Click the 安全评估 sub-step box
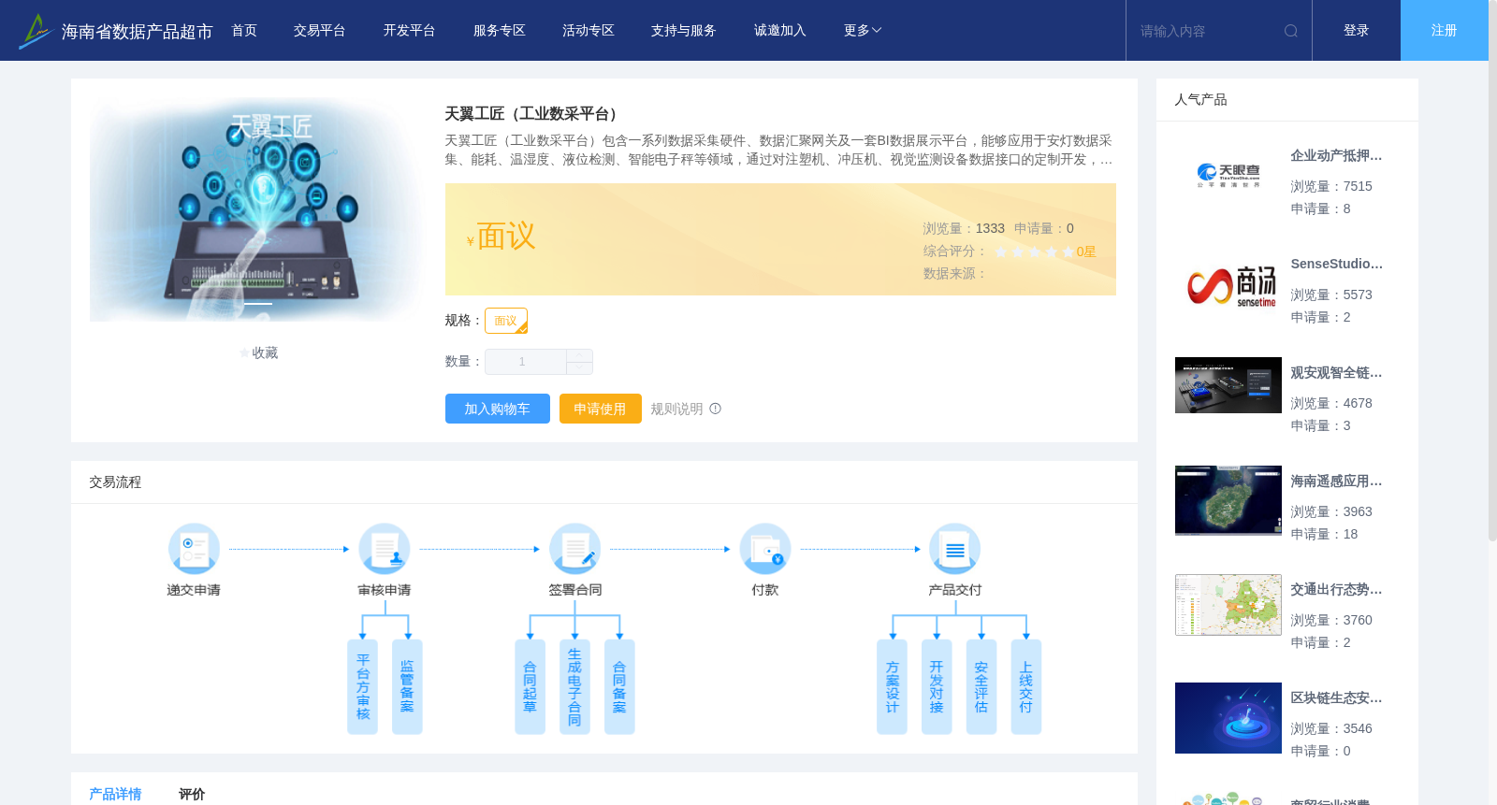 click(x=981, y=687)
